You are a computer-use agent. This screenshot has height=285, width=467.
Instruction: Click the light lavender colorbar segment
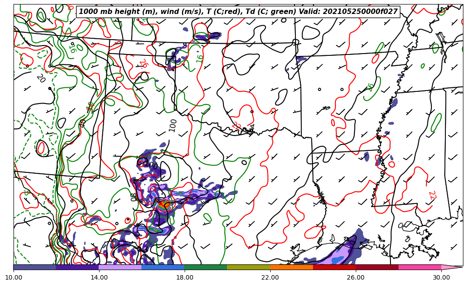click(120, 267)
